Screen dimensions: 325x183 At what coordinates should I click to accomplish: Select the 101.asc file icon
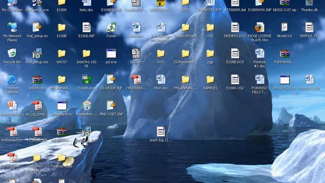tap(136, 53)
